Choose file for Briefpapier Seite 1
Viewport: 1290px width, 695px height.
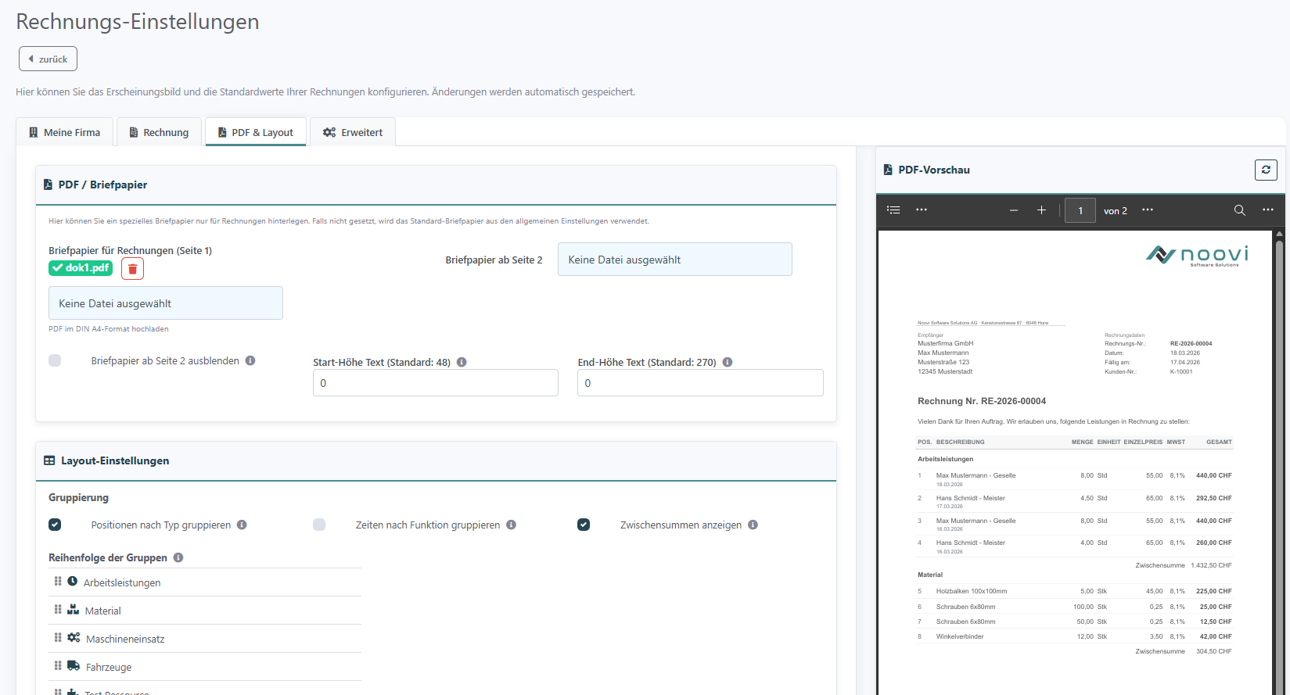click(166, 303)
